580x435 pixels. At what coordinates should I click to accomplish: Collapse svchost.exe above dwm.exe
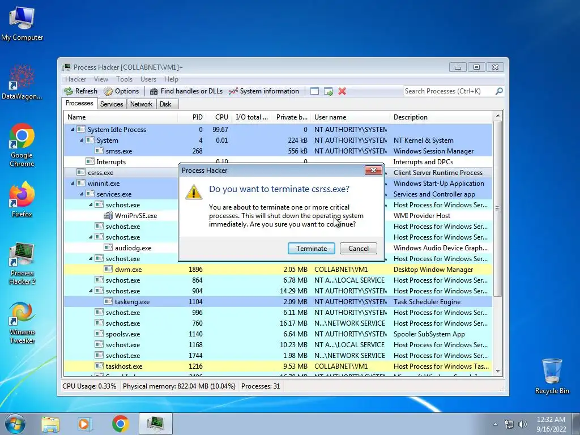(91, 258)
